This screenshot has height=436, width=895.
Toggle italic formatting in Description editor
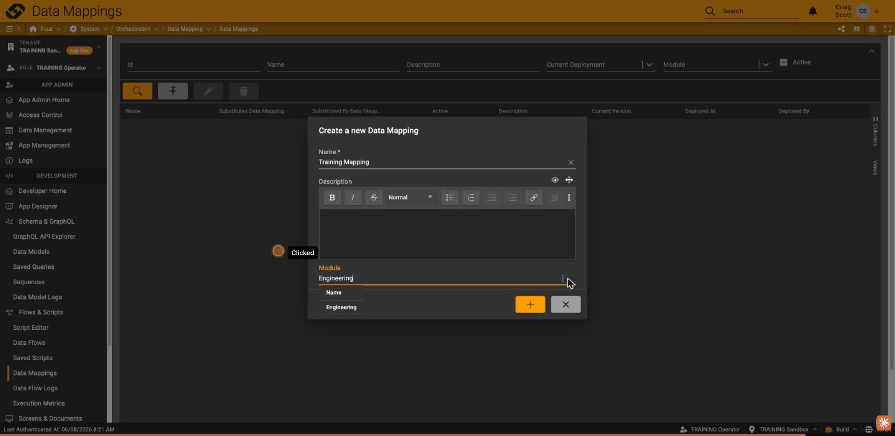point(353,197)
